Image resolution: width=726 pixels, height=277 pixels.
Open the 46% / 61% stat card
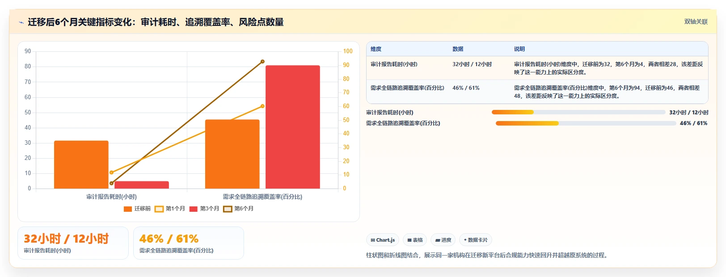coord(189,243)
